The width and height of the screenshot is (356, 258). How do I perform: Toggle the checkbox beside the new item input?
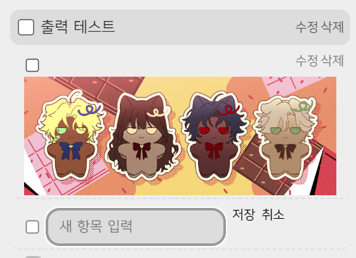pos(32,227)
